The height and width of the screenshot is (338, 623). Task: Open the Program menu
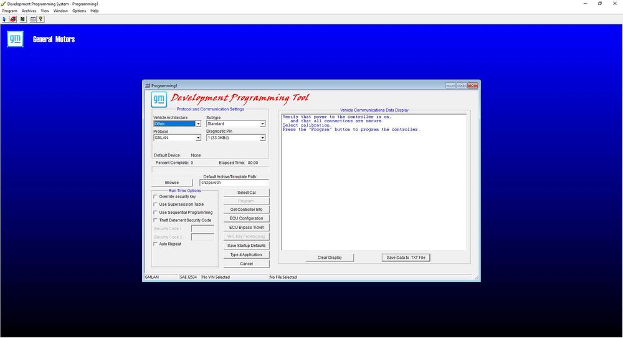(x=9, y=11)
